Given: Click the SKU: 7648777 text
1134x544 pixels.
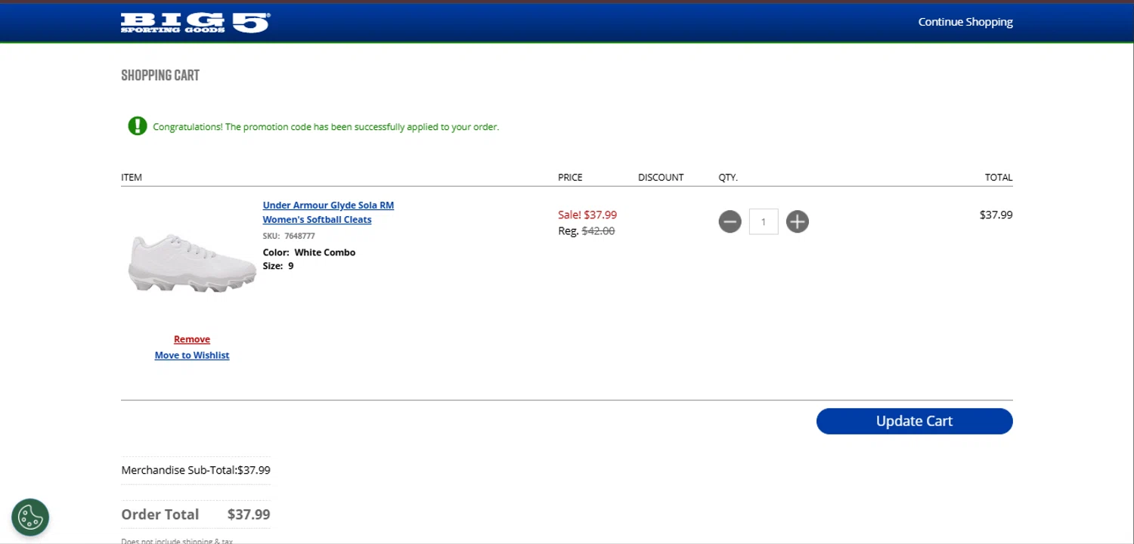Looking at the screenshot, I should (x=289, y=236).
